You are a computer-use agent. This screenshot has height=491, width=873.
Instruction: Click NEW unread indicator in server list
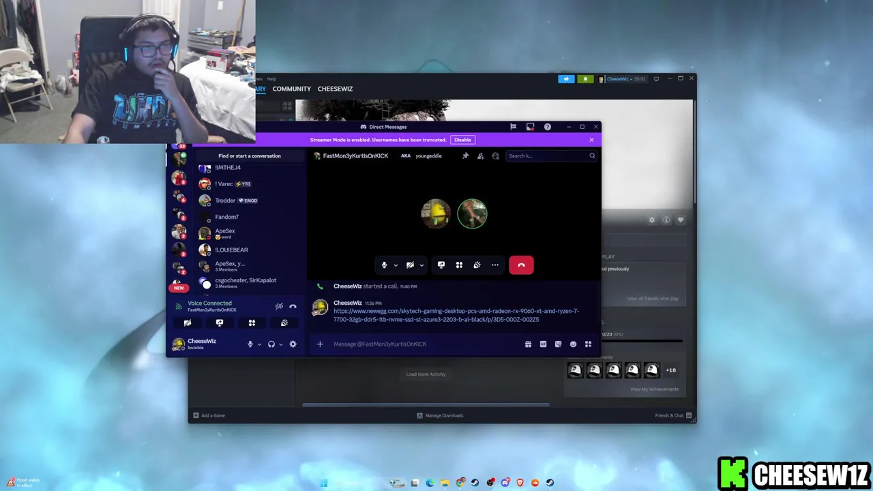coord(179,288)
